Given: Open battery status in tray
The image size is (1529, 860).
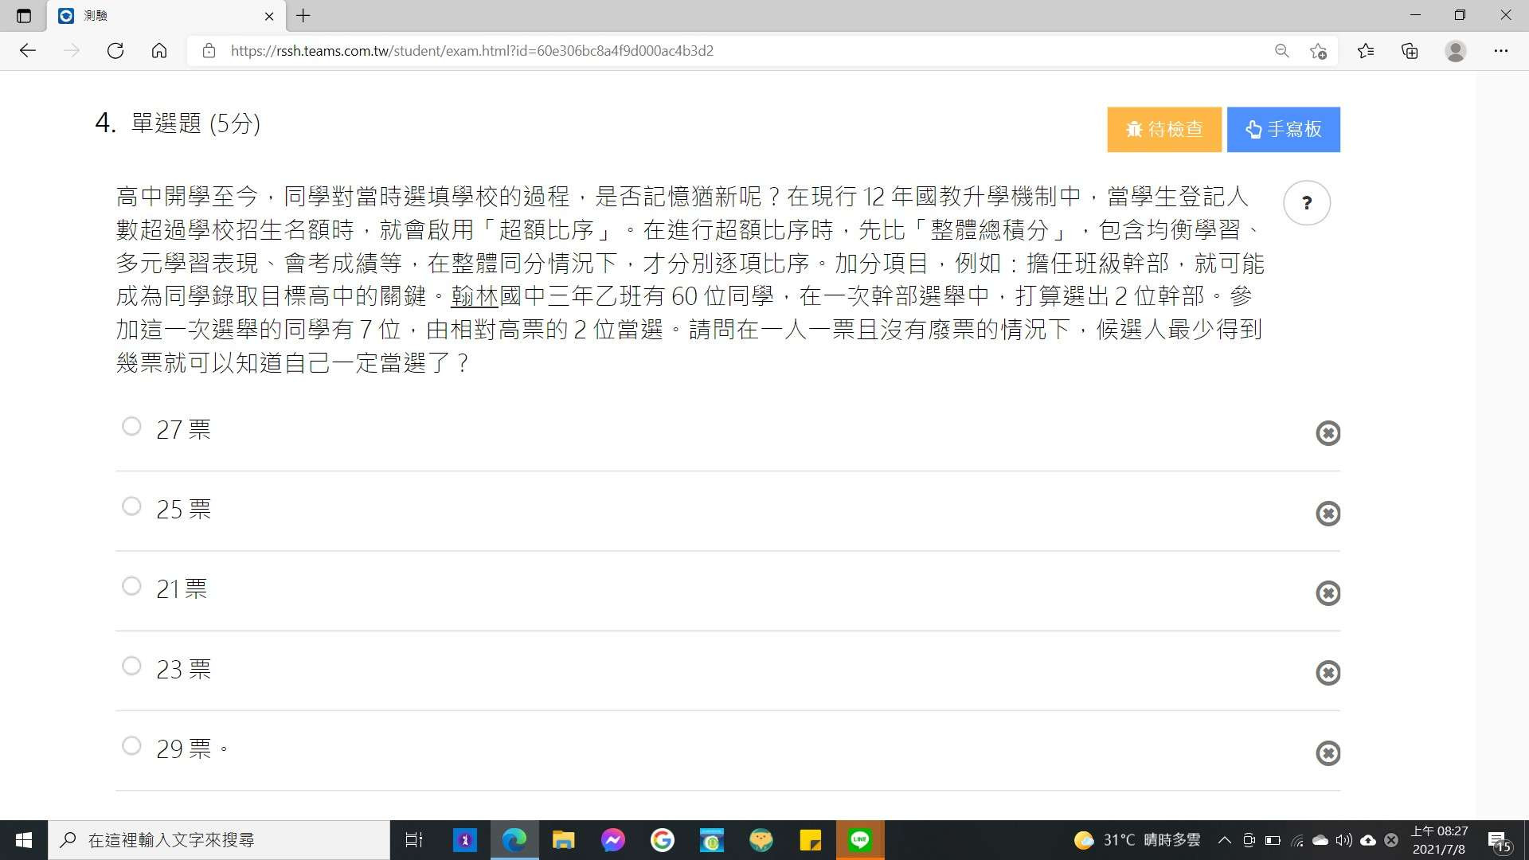Looking at the screenshot, I should 1273,840.
